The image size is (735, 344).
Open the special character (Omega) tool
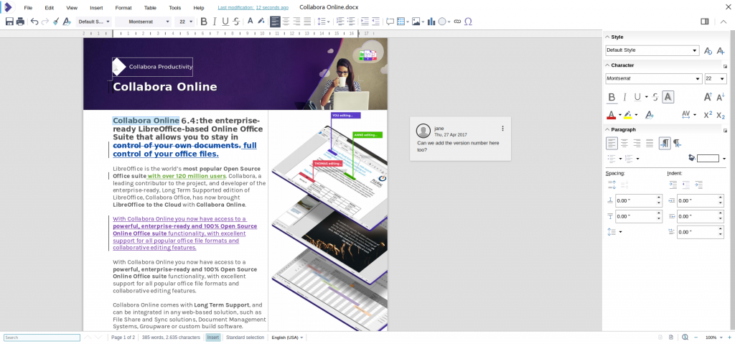click(468, 22)
